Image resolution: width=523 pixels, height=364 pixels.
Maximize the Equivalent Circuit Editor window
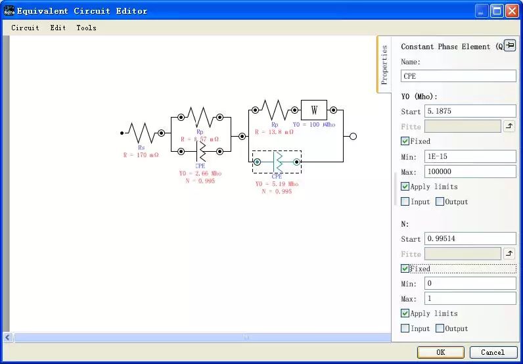[x=497, y=11]
